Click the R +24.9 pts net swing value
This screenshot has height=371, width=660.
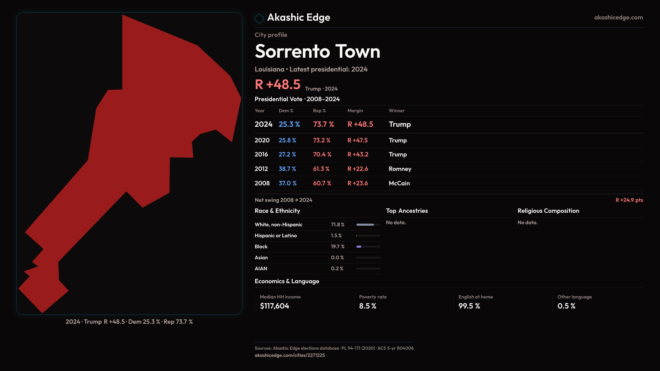[x=629, y=200]
